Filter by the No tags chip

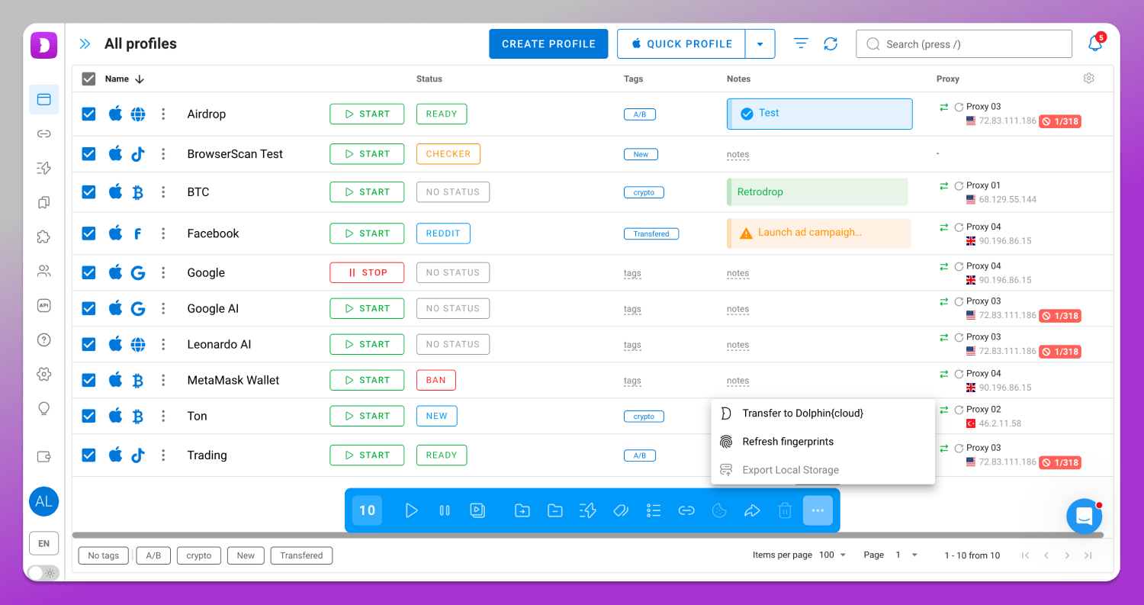tap(104, 555)
